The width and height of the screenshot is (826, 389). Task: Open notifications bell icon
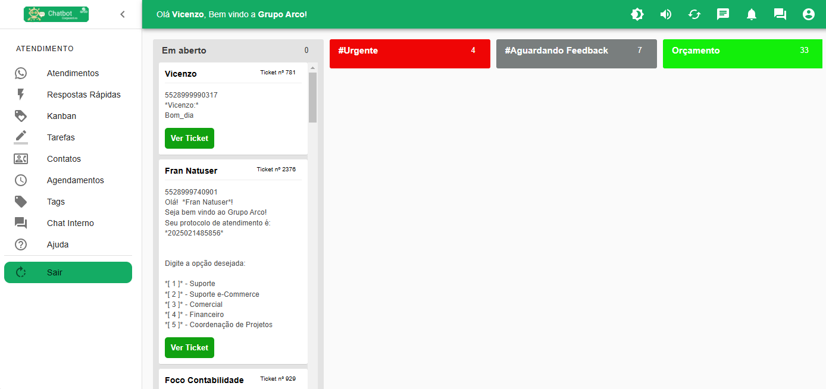[x=752, y=14]
